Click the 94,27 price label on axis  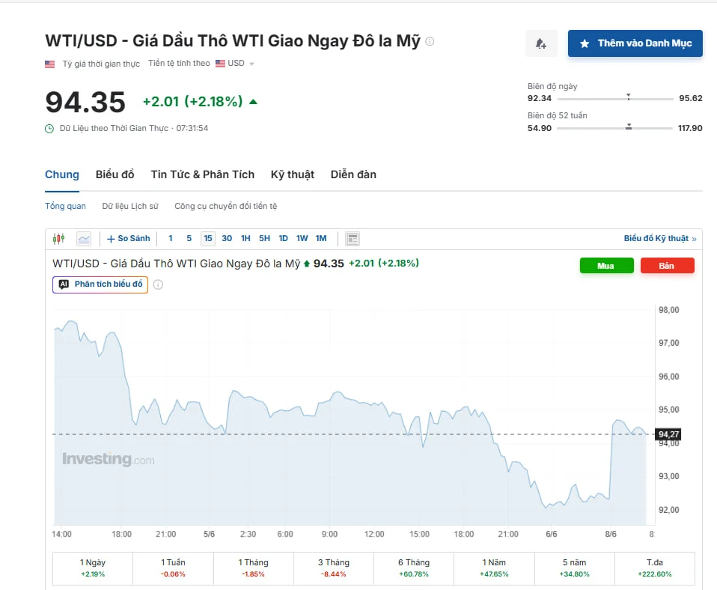(668, 434)
